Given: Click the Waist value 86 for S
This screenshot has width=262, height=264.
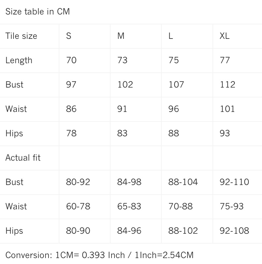Looking at the screenshot, I should [71, 109].
